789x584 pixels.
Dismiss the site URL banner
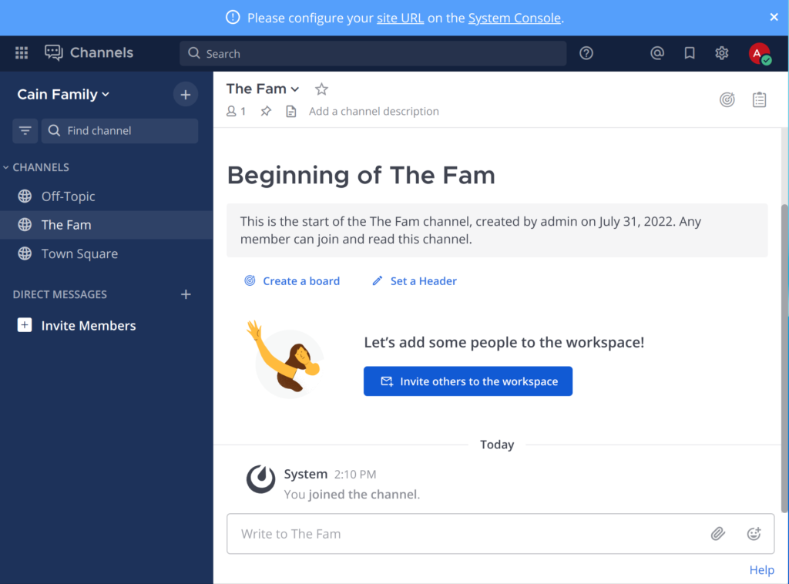click(774, 18)
